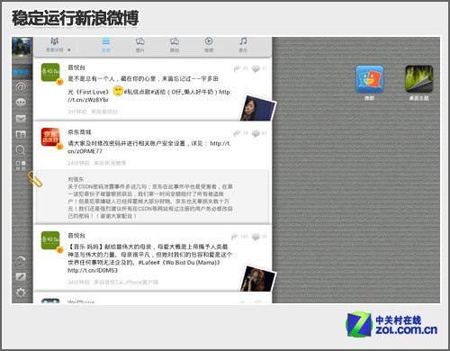Open photo thumbnail in first post

click(x=257, y=108)
